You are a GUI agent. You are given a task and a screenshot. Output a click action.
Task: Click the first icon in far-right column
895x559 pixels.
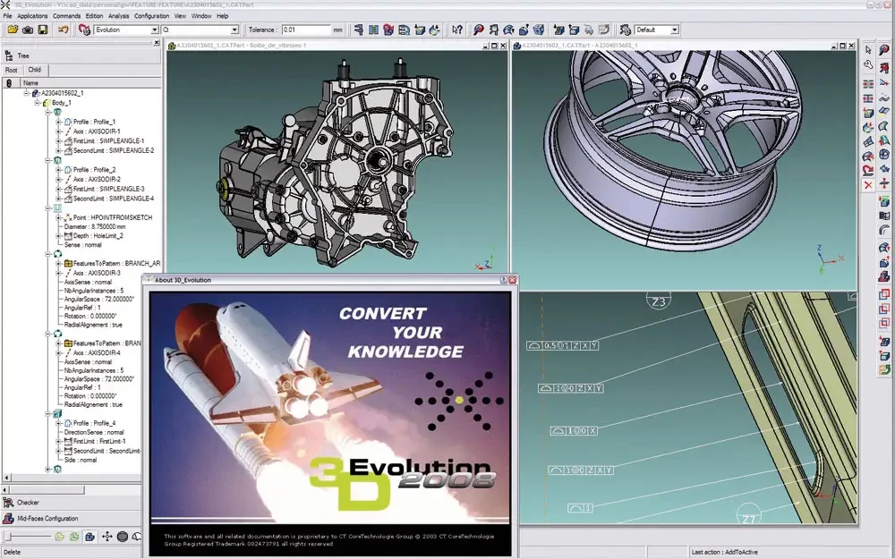point(884,50)
